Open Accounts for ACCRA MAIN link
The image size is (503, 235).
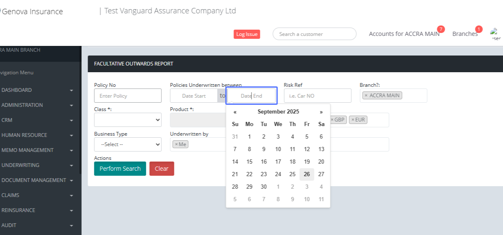[404, 34]
